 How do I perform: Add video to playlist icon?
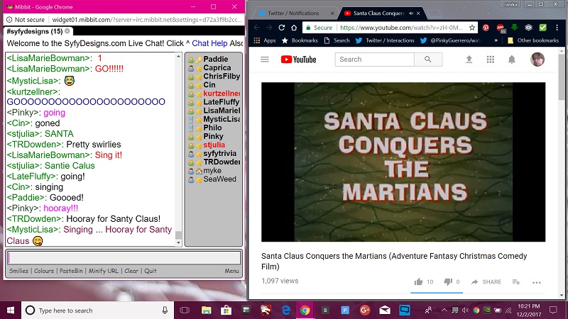(x=516, y=281)
